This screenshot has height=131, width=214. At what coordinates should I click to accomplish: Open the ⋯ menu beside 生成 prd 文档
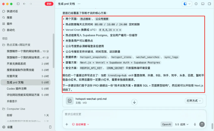click(79, 4)
